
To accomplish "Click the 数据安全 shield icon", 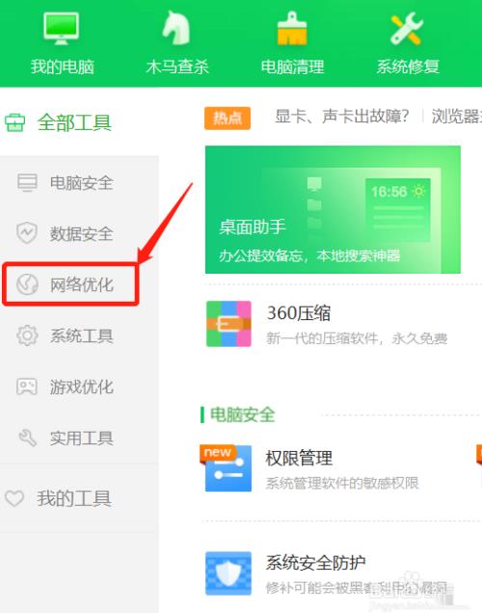I will click(x=27, y=233).
